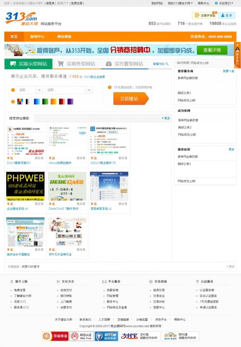Click 实名认证服务 footer link
This screenshot has width=241, height=347.
(208, 296)
